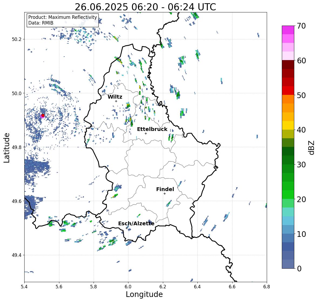Click the Ettelbruck city label
This screenshot has width=318, height=301.
(x=152, y=129)
